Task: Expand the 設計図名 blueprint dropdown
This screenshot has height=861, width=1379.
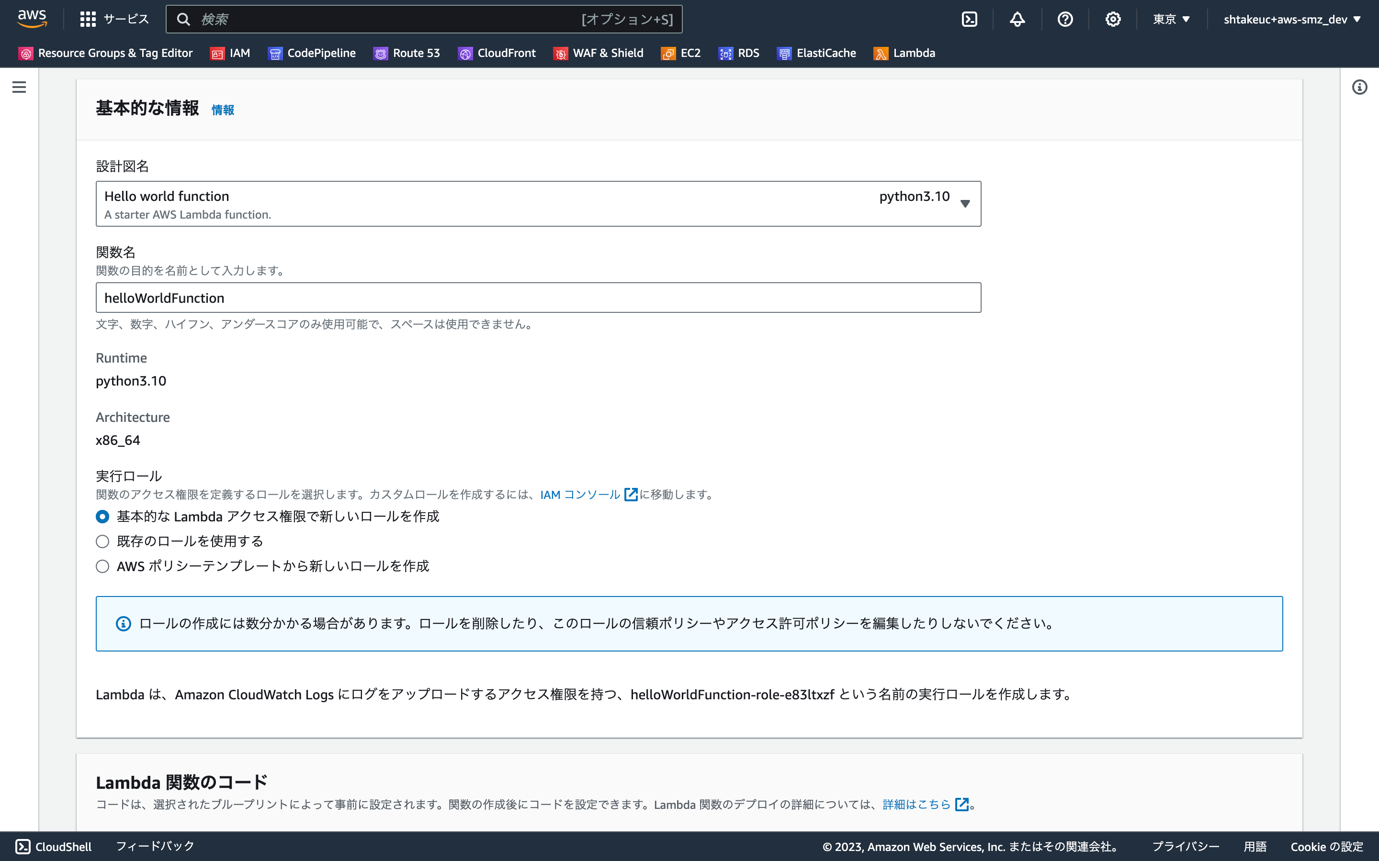Action: (539, 204)
